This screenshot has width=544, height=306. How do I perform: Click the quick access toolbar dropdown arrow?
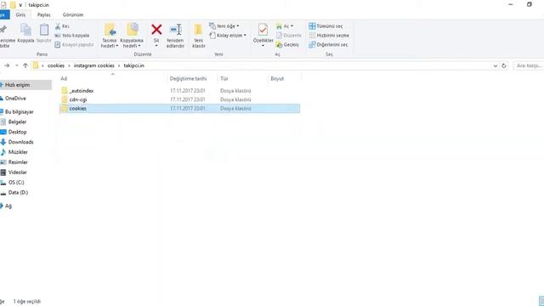20,5
